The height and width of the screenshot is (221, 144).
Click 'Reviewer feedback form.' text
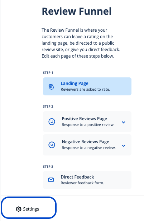click(x=82, y=183)
